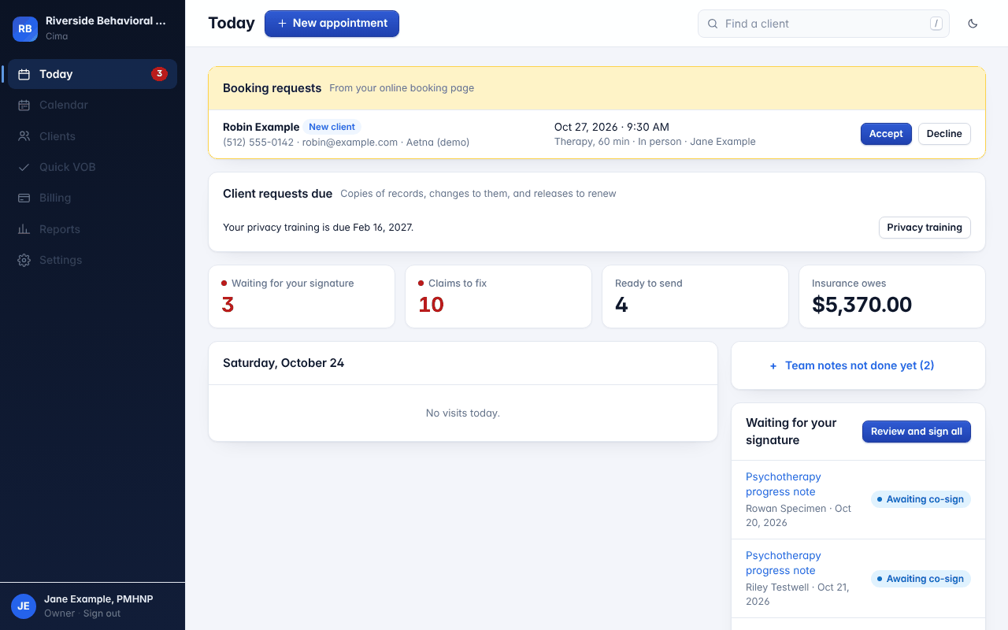The height and width of the screenshot is (630, 1008).
Task: Open the Claims to fix card
Action: click(x=498, y=296)
